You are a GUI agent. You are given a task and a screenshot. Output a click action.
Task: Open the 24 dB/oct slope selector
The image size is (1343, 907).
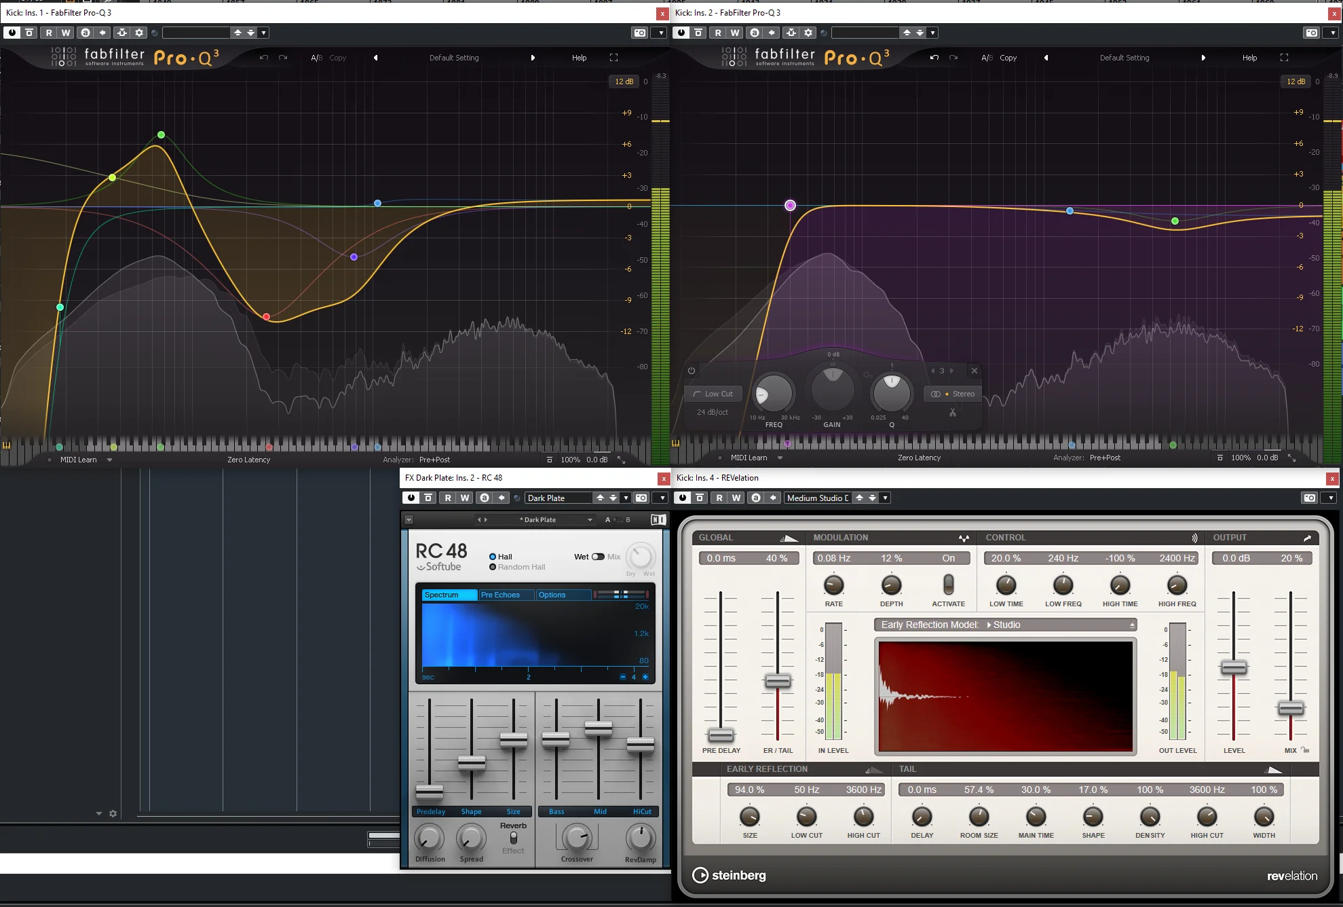713,412
